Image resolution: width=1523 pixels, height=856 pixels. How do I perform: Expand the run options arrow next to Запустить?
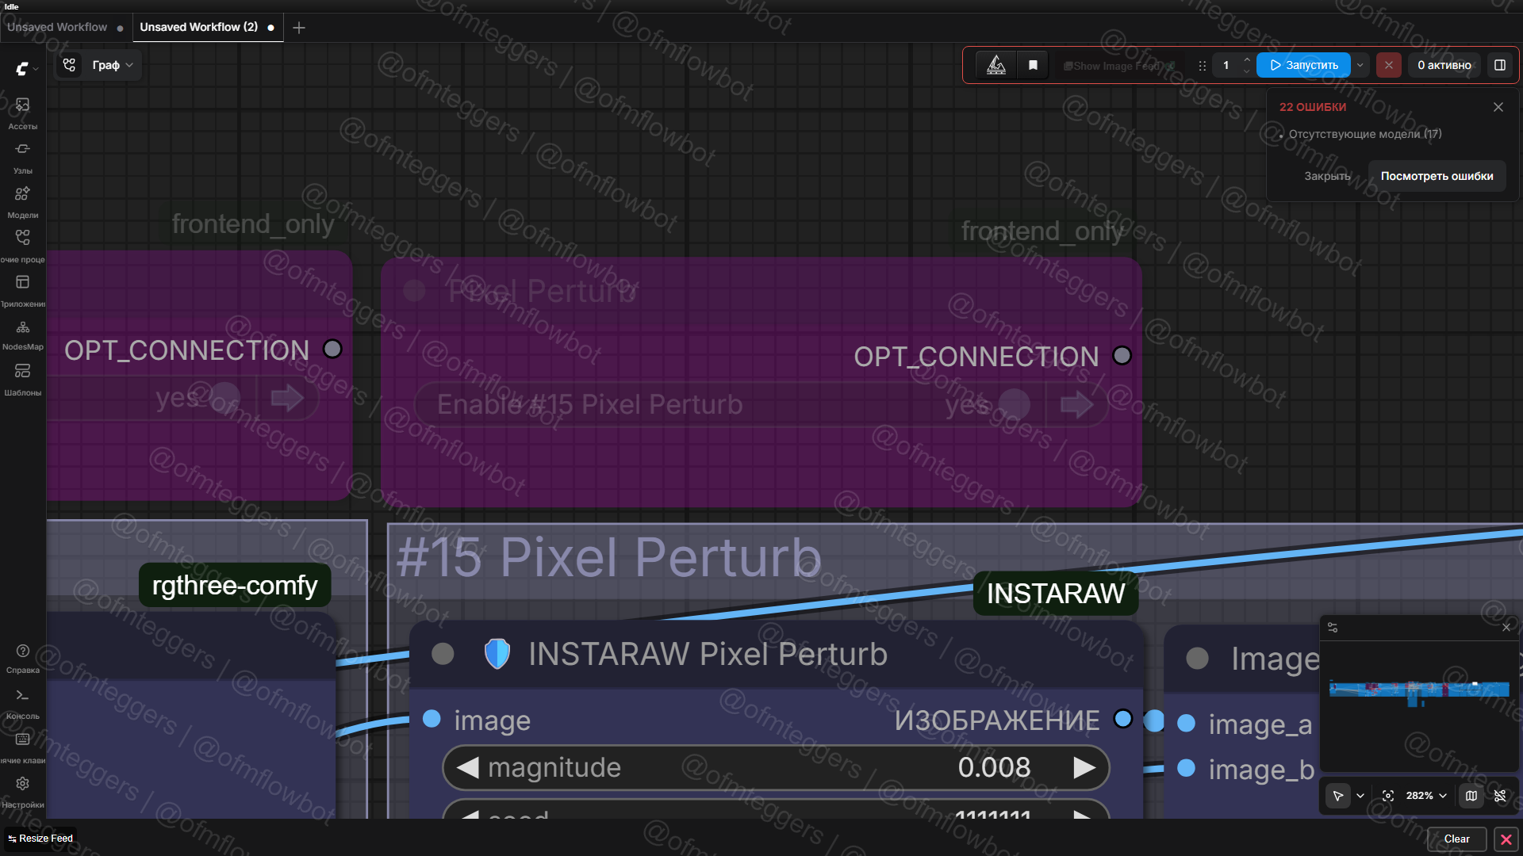click(x=1360, y=65)
